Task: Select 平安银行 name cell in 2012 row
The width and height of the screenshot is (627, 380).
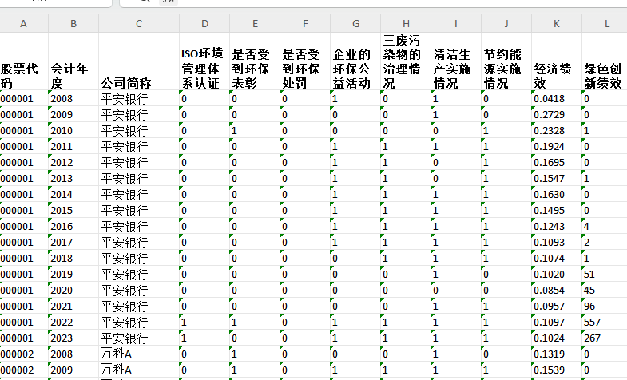Action: [139, 162]
